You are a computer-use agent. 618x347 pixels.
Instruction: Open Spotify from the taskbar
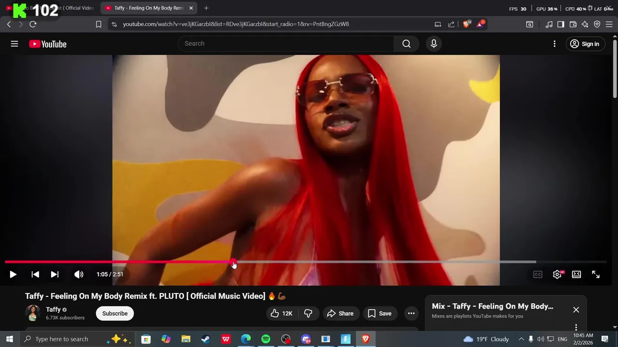[x=266, y=339]
